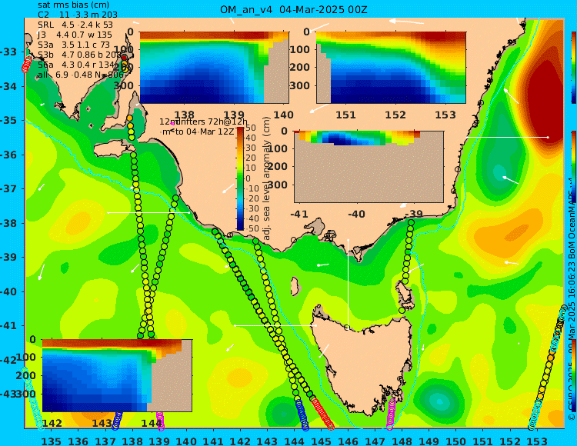Click longitude label 148 on the bottom axis
Screen dimensions: 577x446
click(x=402, y=441)
